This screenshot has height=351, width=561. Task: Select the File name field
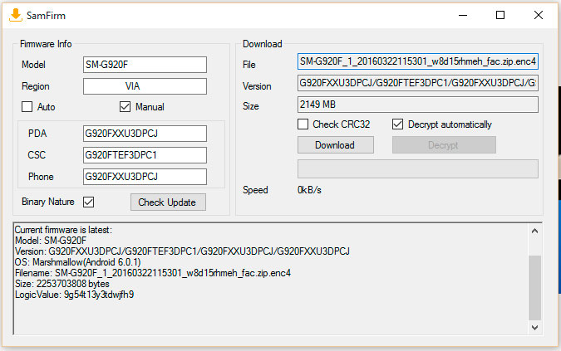418,61
